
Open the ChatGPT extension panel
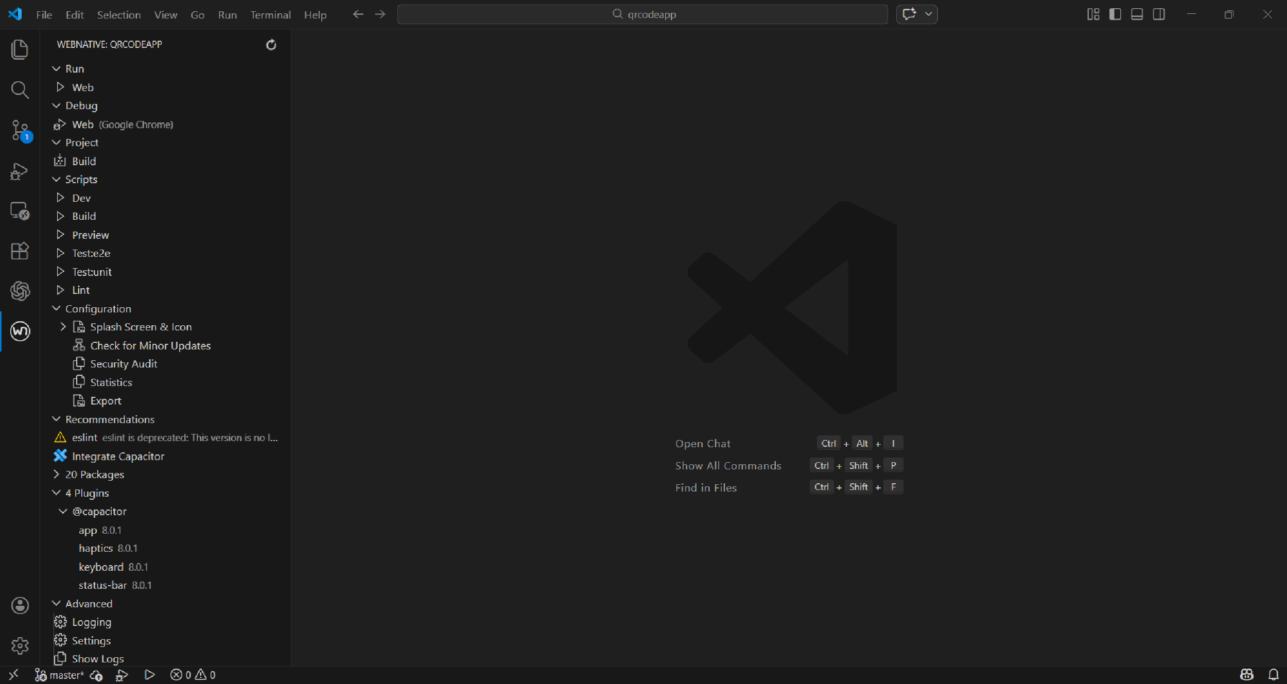click(x=20, y=291)
